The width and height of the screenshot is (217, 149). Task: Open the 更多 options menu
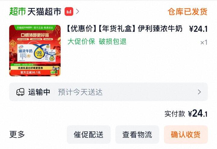tap(17, 134)
